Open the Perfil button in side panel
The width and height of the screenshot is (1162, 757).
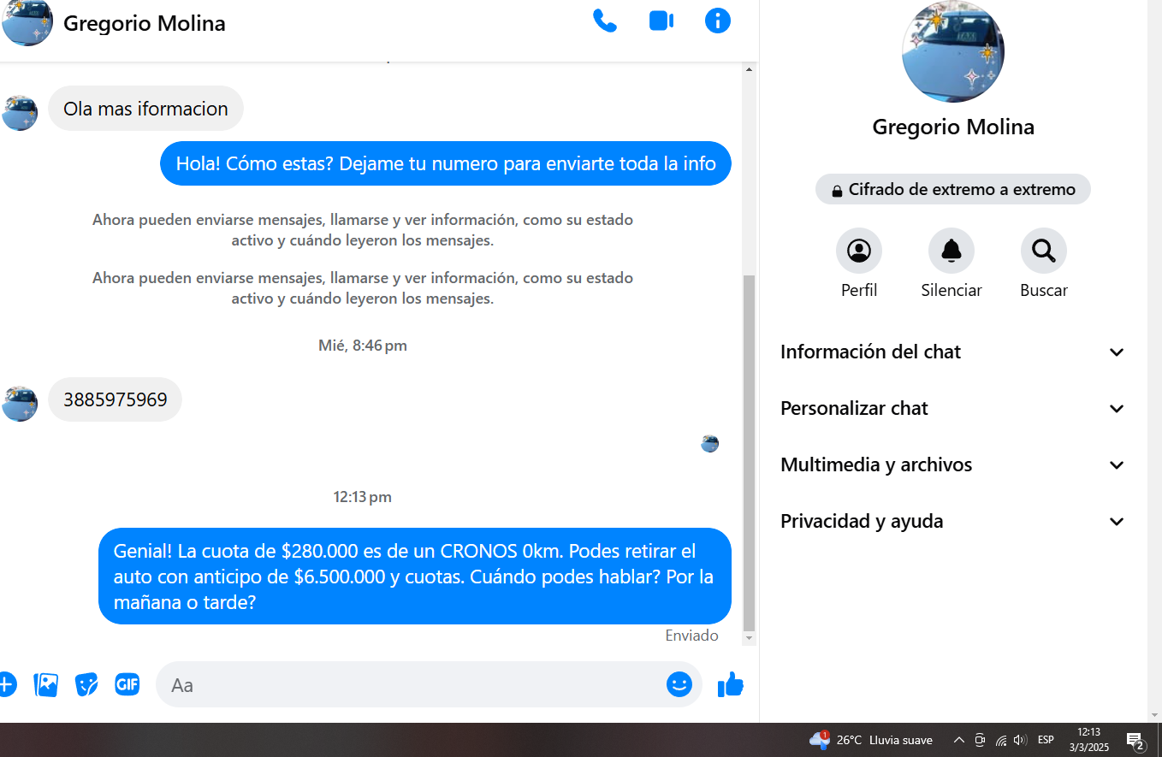pos(858,251)
